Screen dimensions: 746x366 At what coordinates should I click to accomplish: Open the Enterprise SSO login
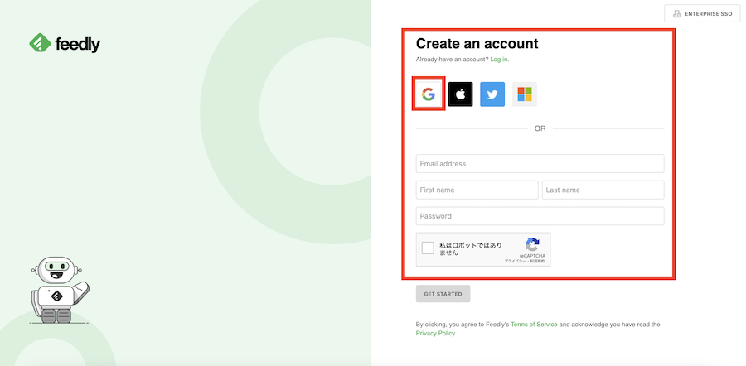pos(702,14)
